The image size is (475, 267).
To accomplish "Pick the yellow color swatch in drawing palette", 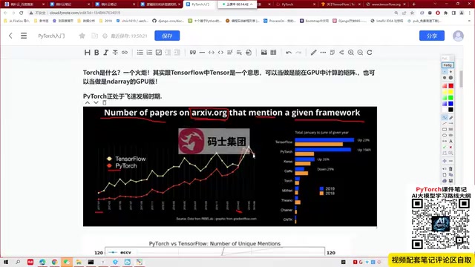I will 451,92.
